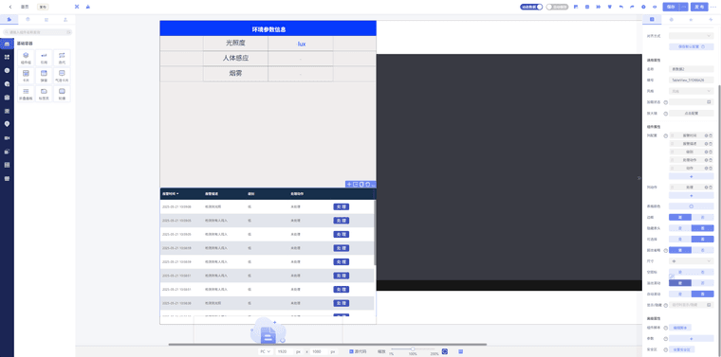Open the 尺寸 size dropdown
Screen dimensions: 721x357
691,260
